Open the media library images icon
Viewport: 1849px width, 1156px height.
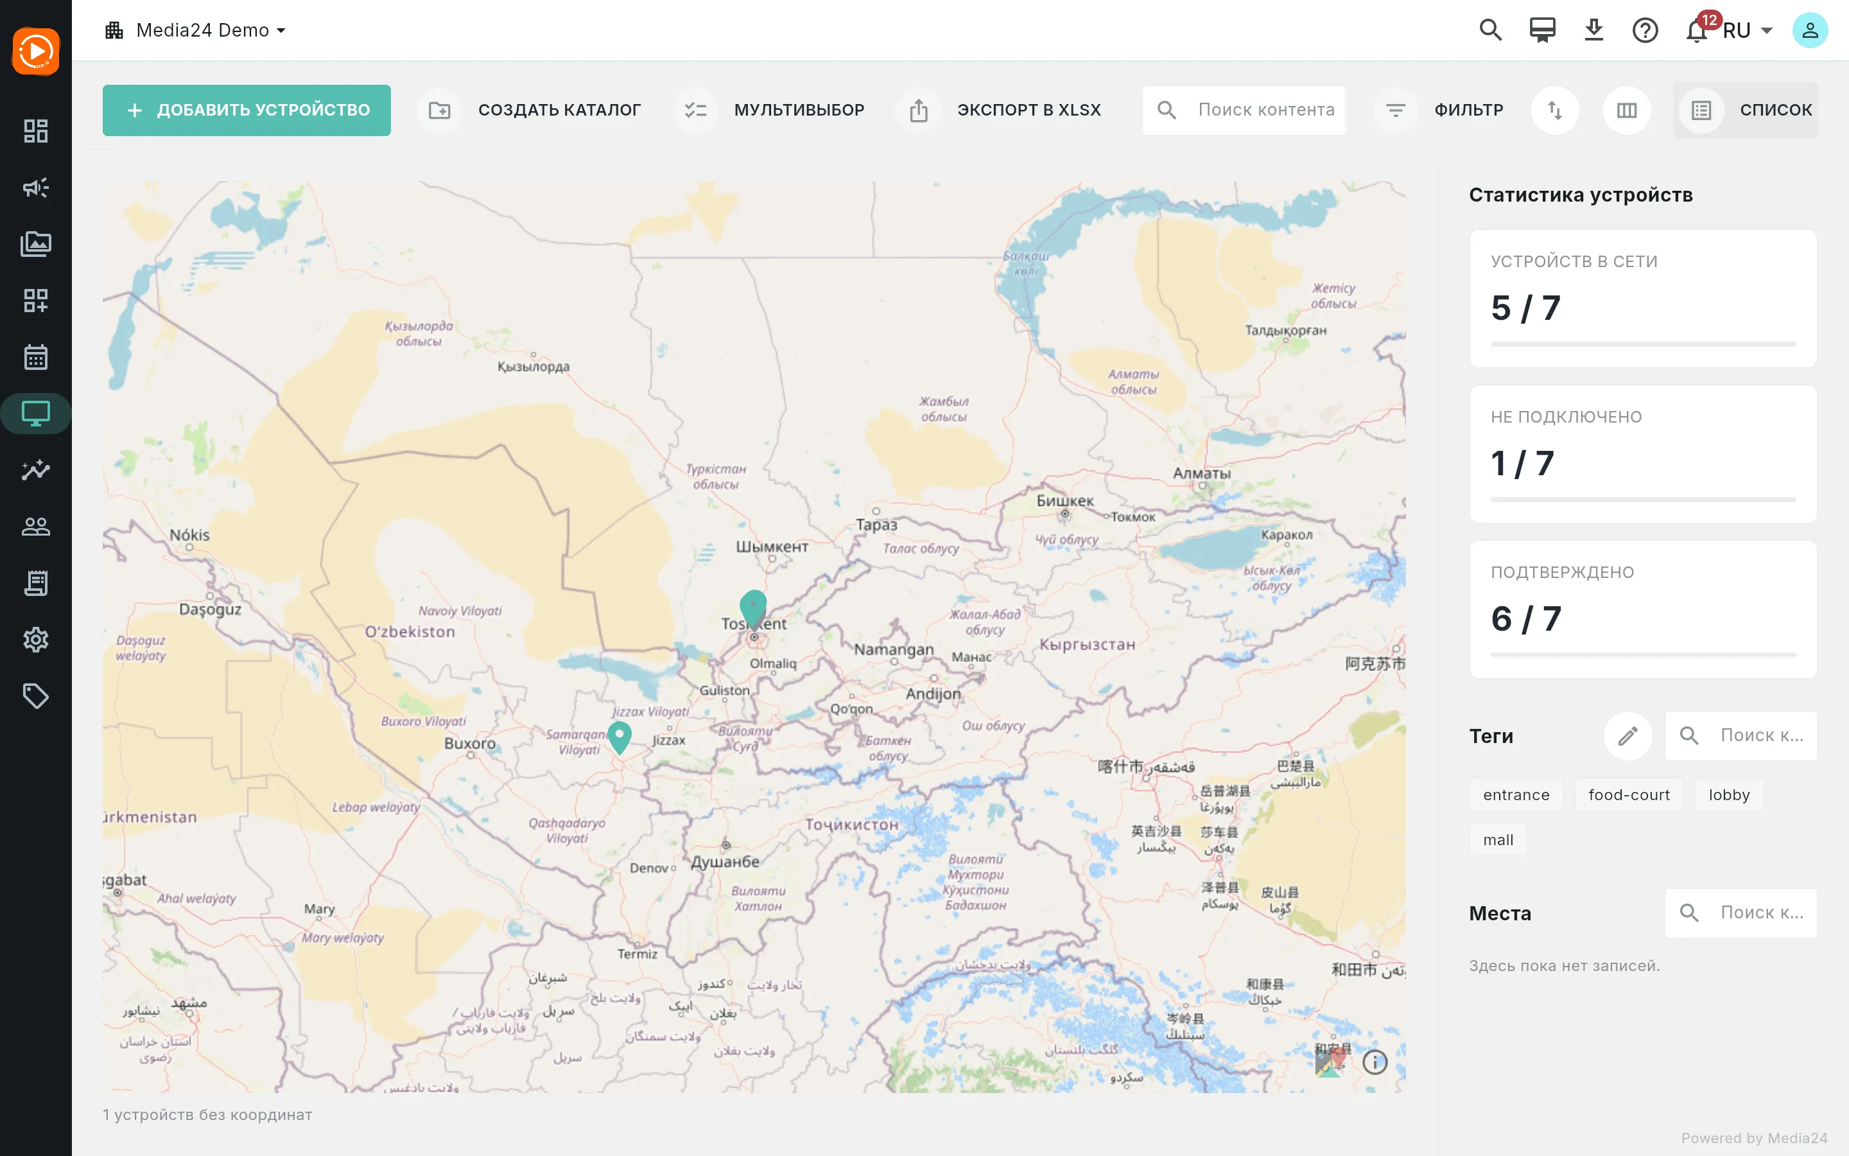36,244
